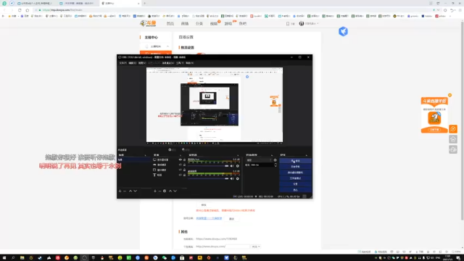Click the Douyu logo in site header
This screenshot has height=261, width=464.
(148, 23)
